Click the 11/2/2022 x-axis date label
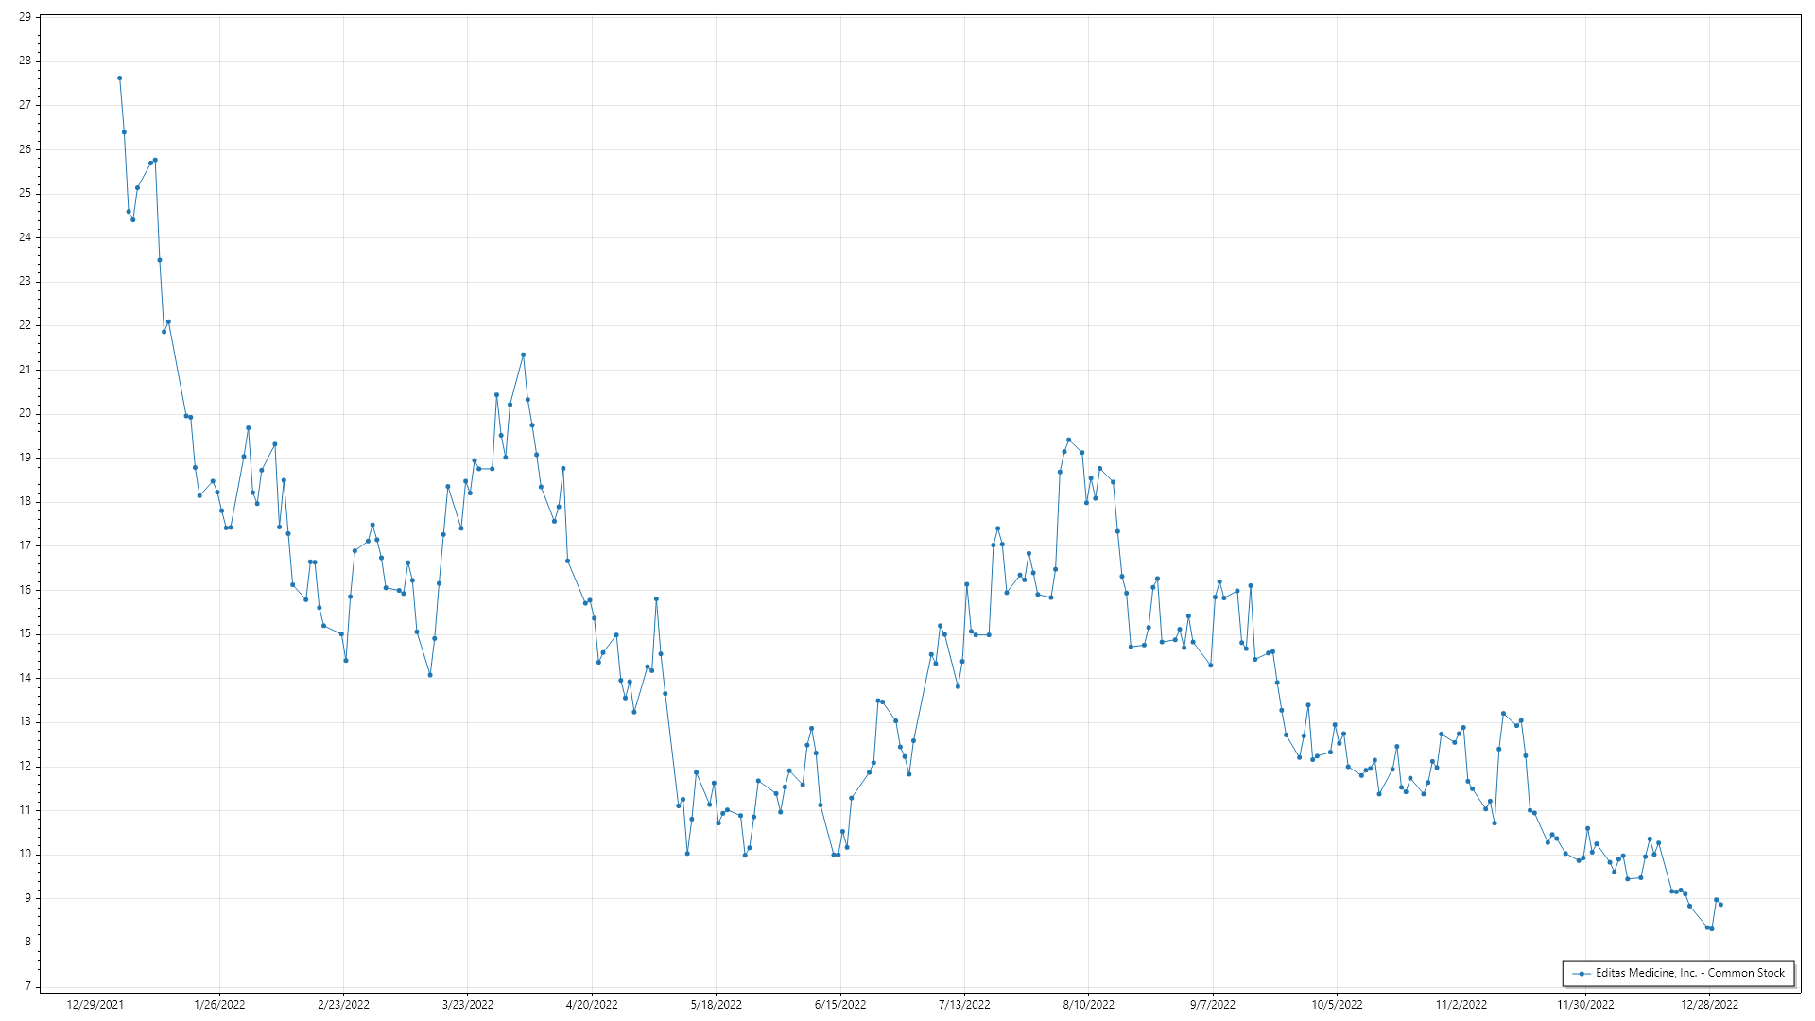Image resolution: width=1815 pixels, height=1021 pixels. pos(1461,1005)
